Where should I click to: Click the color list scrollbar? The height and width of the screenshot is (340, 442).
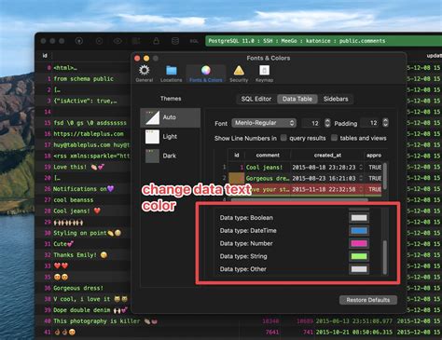(x=385, y=256)
